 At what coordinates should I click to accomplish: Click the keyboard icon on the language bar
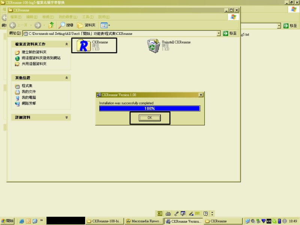tap(168, 213)
